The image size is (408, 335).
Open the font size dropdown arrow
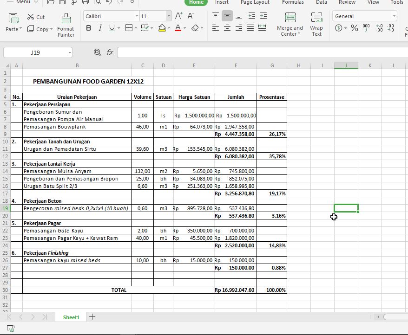click(169, 16)
